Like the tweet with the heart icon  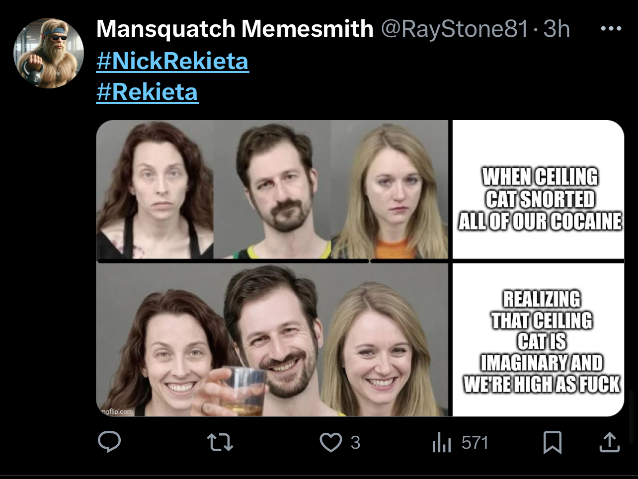[x=330, y=442]
